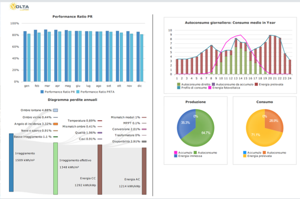Viewport: 300px width, 199px height.
Task: Click the Mismatch moduli 1% label
Action: pos(126,117)
